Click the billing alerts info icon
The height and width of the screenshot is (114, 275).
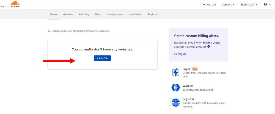point(208,46)
